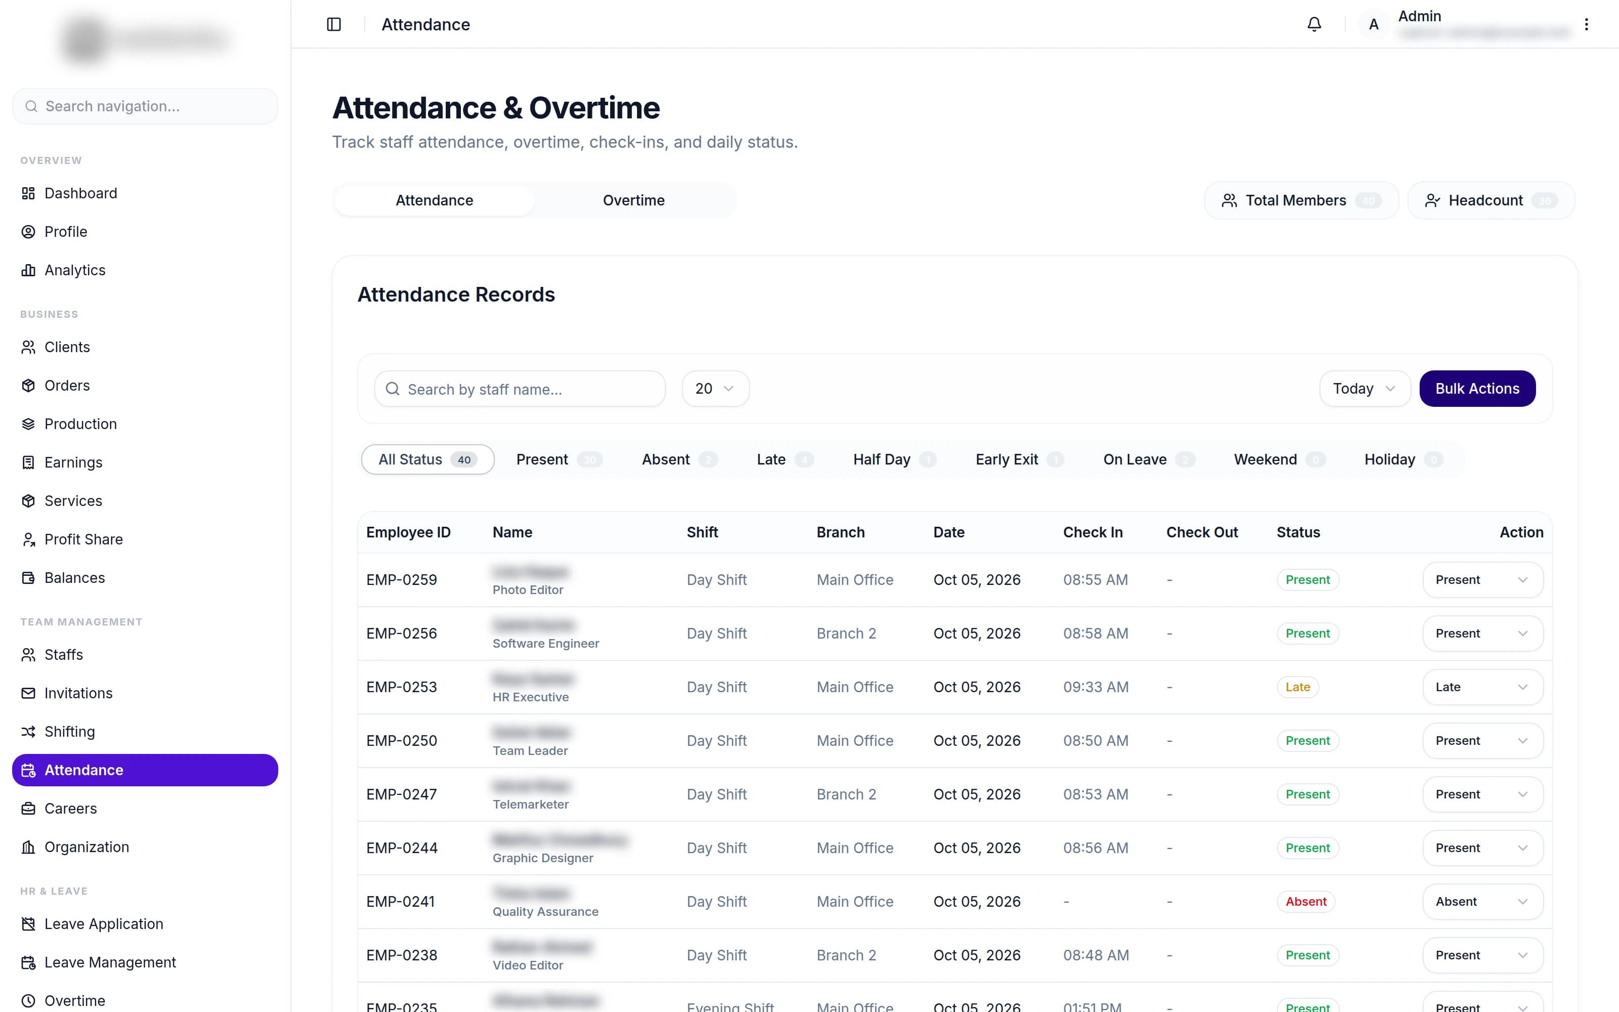Screen dimensions: 1619x1012
Task: Click the Careers briefcase icon
Action: [28, 809]
